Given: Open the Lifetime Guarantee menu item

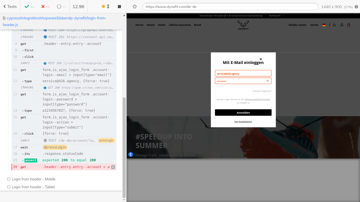Looking at the screenshot, I should point(180,25).
